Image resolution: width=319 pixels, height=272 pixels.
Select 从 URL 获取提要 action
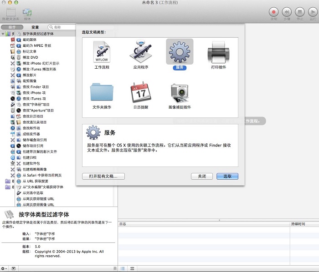click(46, 181)
